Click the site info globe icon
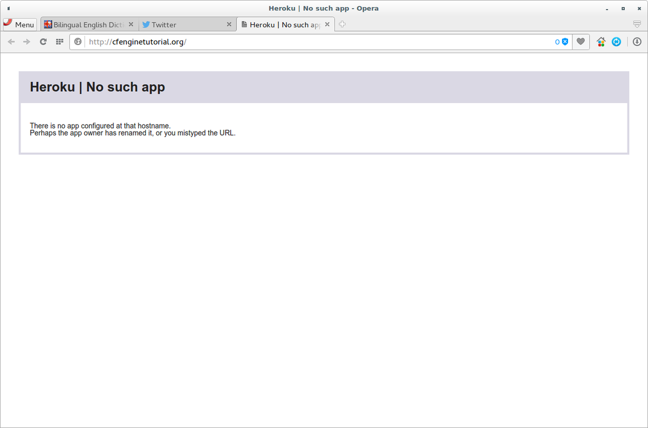Viewport: 648px width, 428px height. [78, 42]
